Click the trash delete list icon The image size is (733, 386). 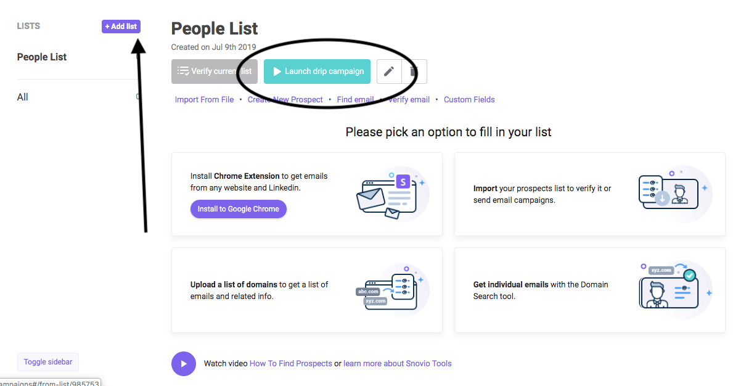click(414, 72)
